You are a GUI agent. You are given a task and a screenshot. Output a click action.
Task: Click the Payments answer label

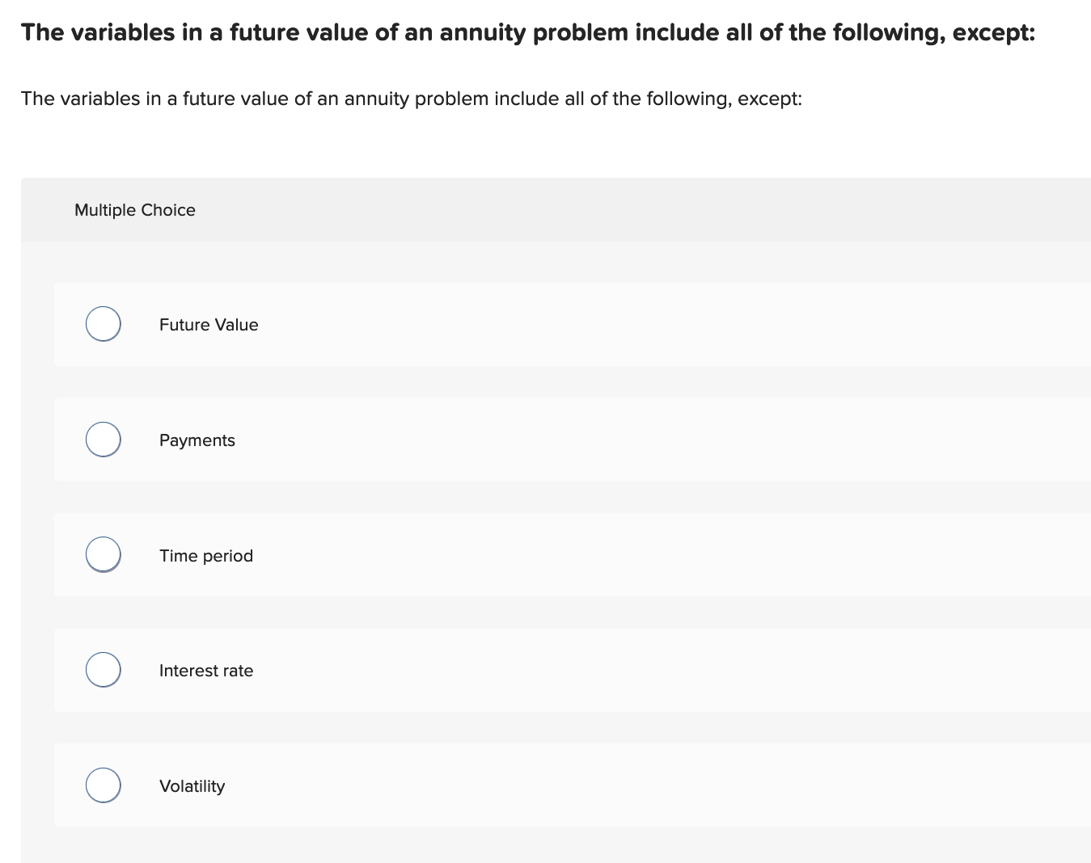197,440
